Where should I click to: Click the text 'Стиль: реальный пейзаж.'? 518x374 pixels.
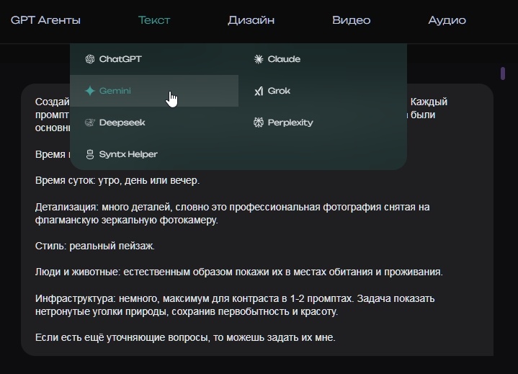95,246
